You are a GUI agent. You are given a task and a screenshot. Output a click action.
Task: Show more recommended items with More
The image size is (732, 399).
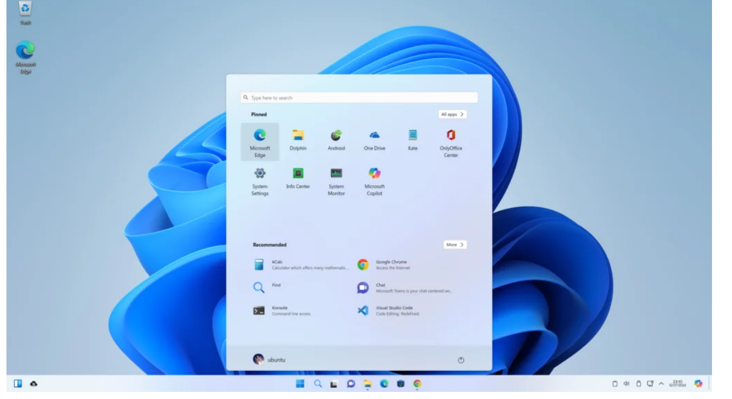point(455,244)
